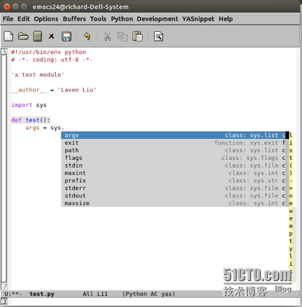Open the Python menu

point(122,19)
